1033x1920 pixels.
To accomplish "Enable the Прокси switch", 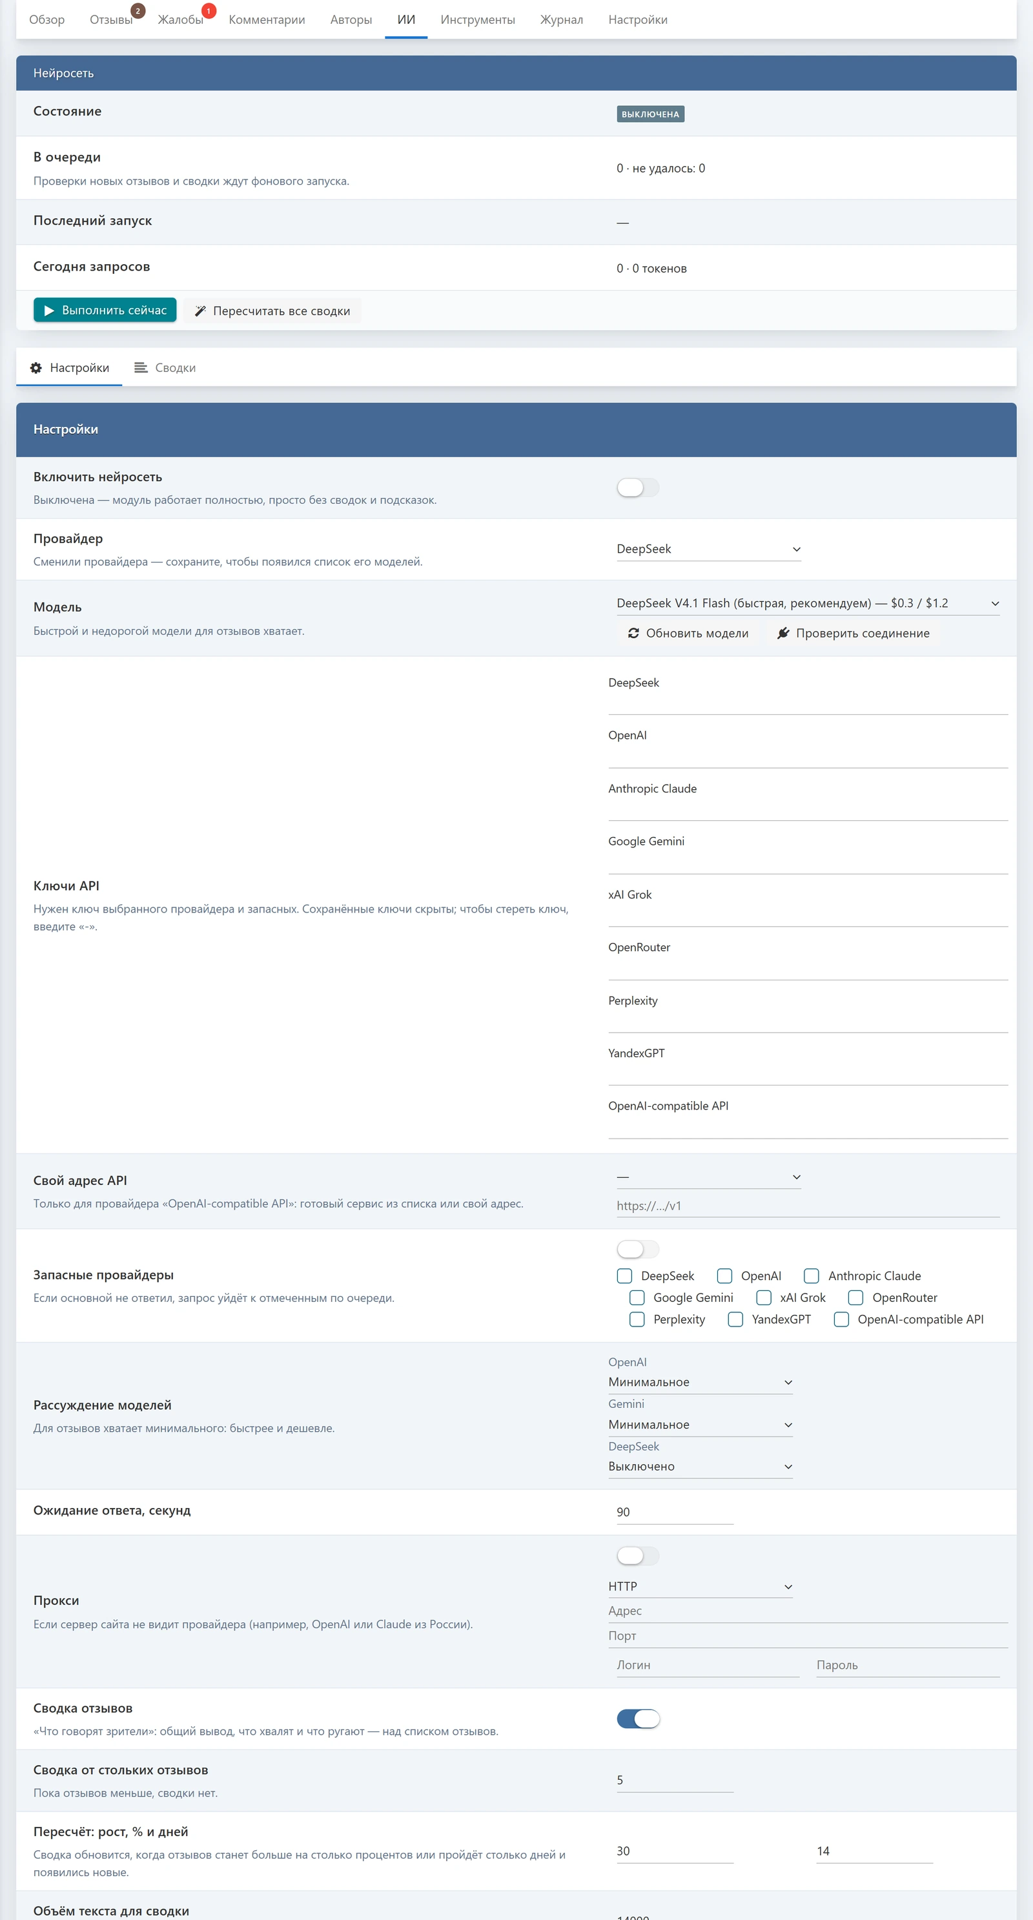I will coord(638,1556).
